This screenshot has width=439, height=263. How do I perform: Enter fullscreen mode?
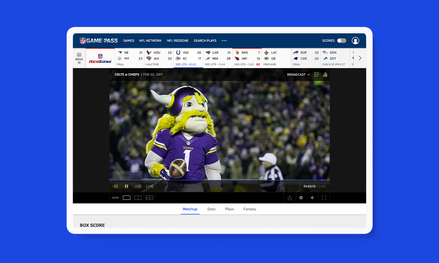point(324,198)
